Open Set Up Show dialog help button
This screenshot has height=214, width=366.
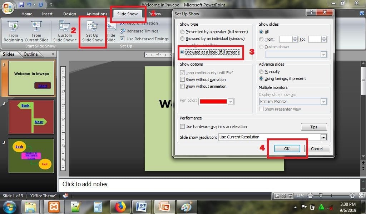[311, 12]
